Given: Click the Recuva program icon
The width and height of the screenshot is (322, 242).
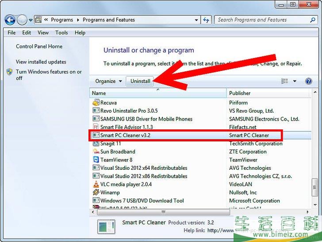Looking at the screenshot, I should point(96,102).
